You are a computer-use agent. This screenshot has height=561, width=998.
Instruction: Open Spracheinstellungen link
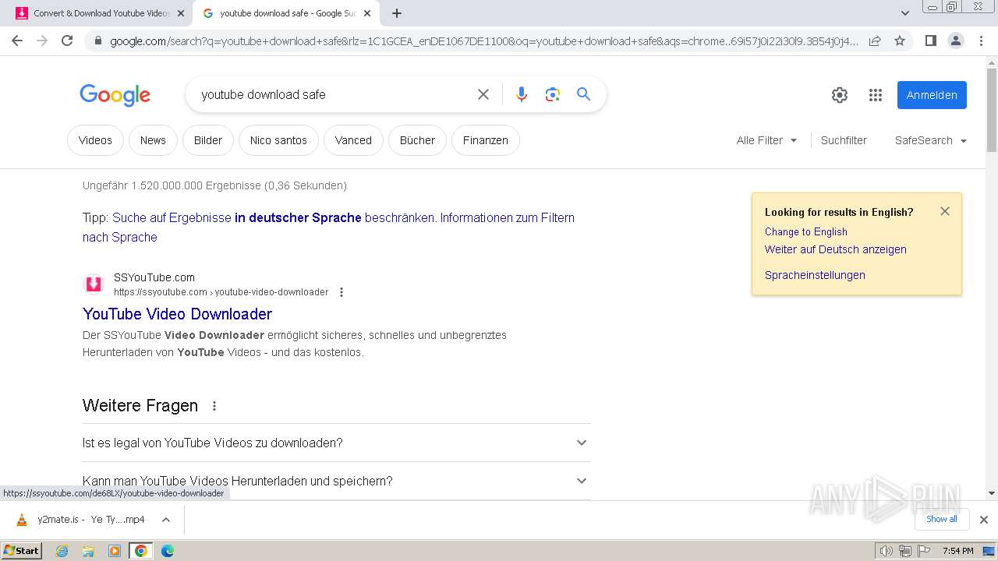pos(815,275)
